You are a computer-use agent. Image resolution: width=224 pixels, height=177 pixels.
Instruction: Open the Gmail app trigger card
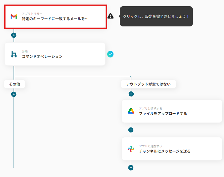(56, 17)
